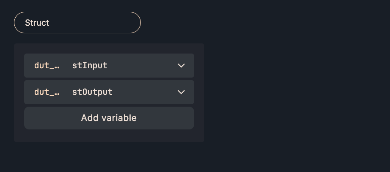Show details for stInput via its chevron
Viewport: 390px width, 172px height.
click(x=181, y=66)
